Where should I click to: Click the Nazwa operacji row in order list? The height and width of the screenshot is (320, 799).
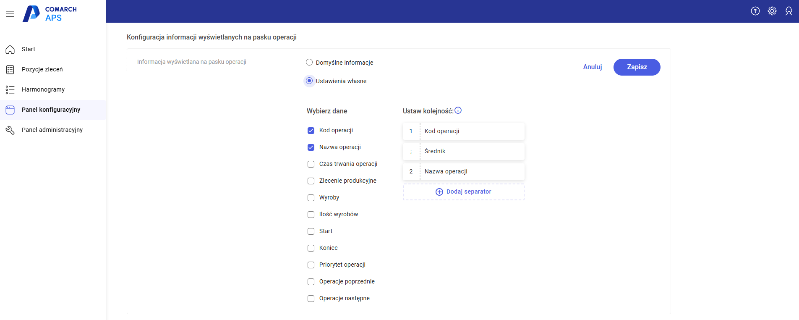point(463,172)
